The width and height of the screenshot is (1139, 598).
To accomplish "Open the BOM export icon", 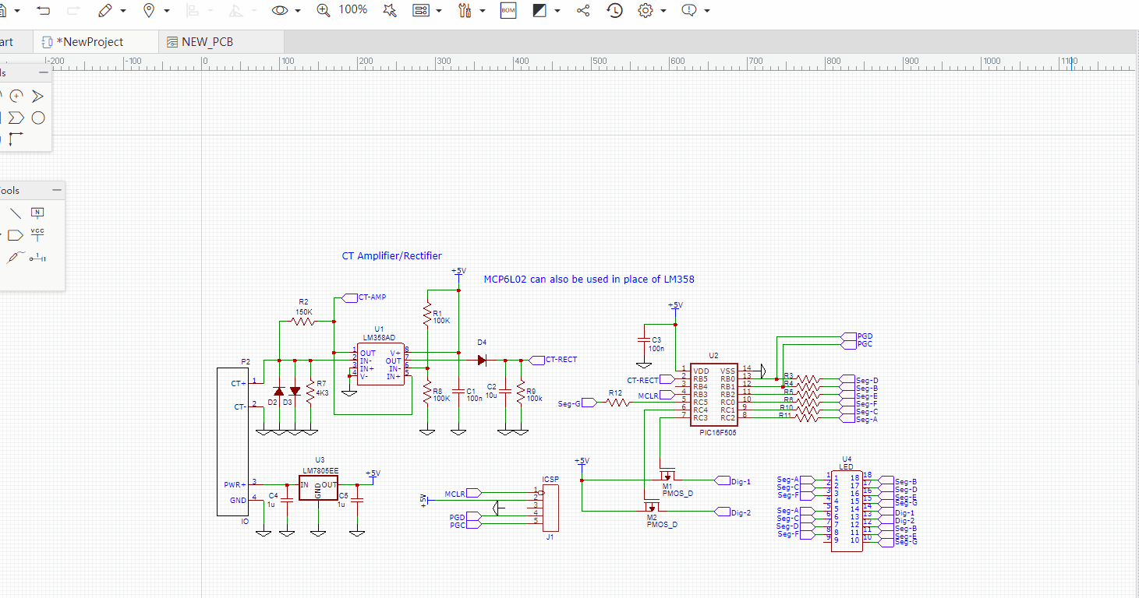I will coord(508,10).
